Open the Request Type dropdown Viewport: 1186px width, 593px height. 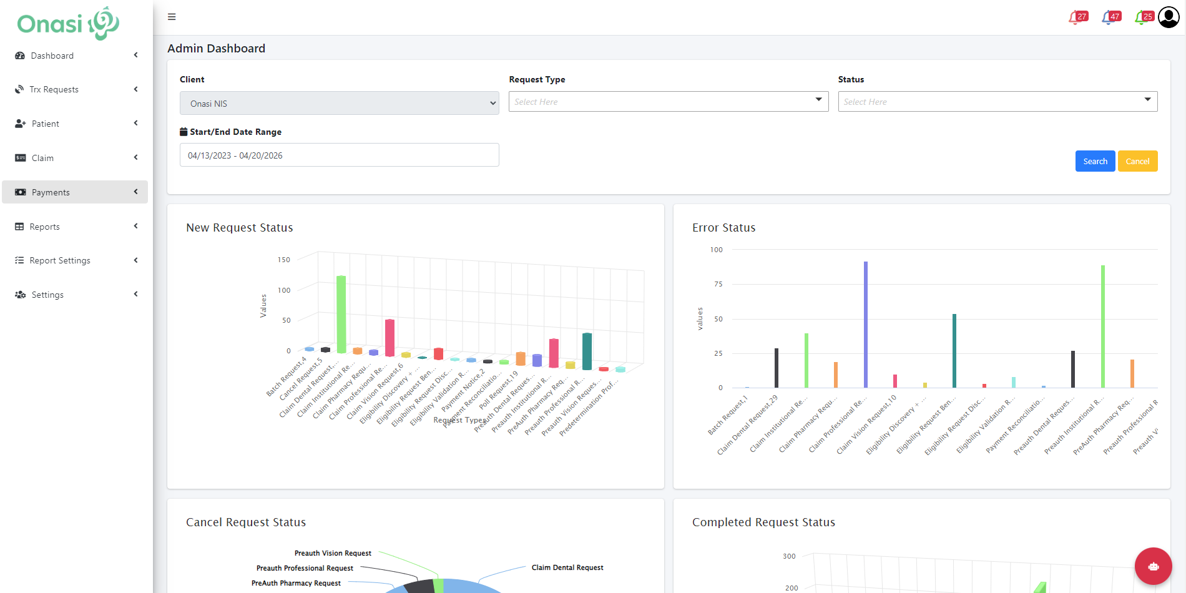668,102
